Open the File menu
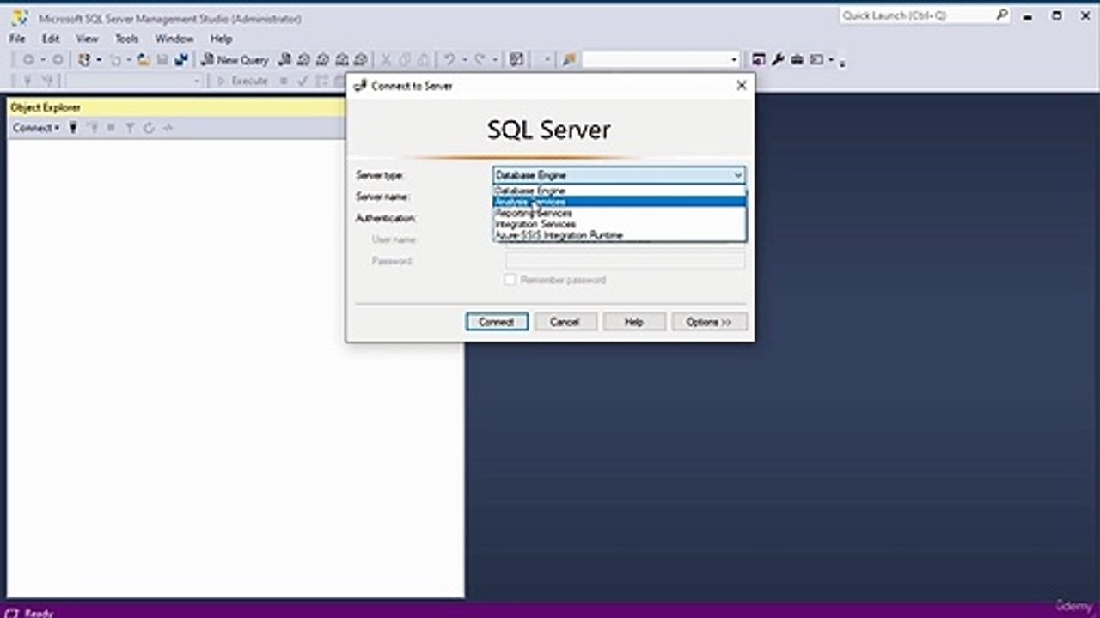This screenshot has height=618, width=1100. point(17,39)
